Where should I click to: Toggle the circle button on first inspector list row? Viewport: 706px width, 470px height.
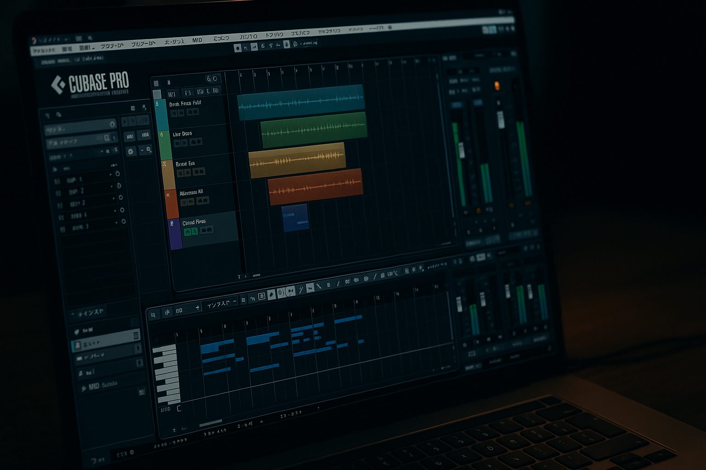pyautogui.click(x=118, y=174)
